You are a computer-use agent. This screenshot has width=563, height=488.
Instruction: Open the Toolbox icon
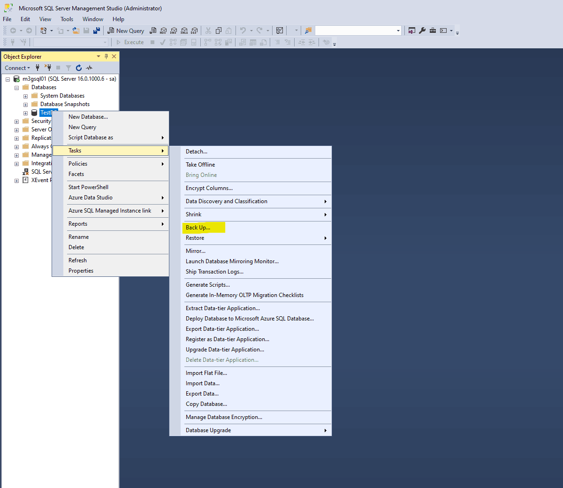(433, 30)
